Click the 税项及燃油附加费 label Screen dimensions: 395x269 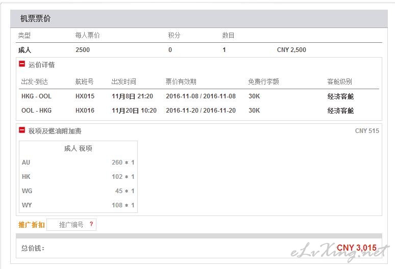pos(55,131)
